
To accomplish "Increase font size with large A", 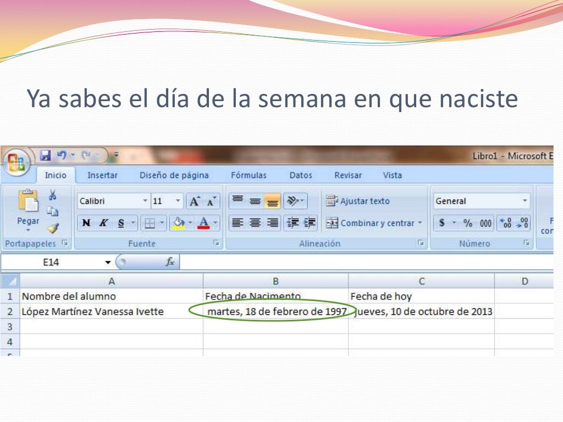I will coord(195,201).
